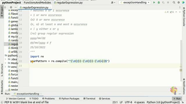186x104 pixels.
Task: Open the Notifications side tab
Action: pyautogui.click(x=184, y=86)
